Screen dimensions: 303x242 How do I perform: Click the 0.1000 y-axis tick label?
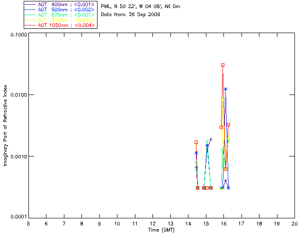18,35
